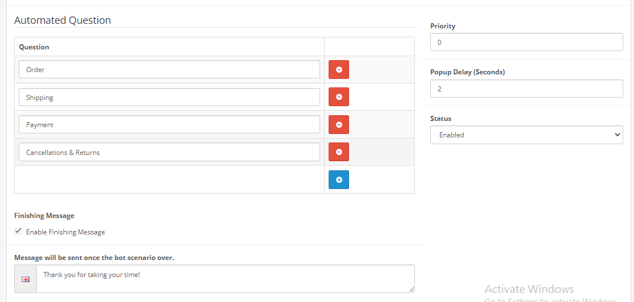Click the Priority label
634x302 pixels.
[x=443, y=26]
